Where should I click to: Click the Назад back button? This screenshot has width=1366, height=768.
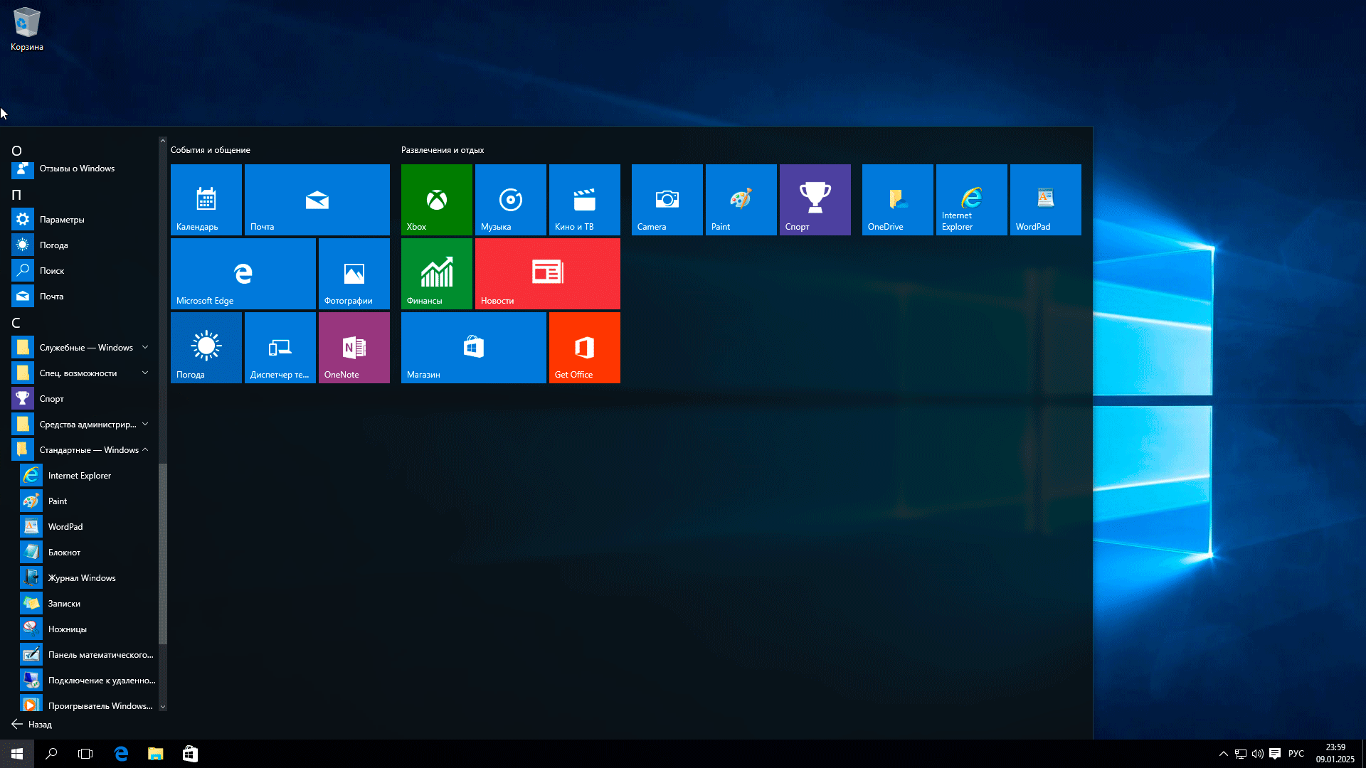pos(32,725)
